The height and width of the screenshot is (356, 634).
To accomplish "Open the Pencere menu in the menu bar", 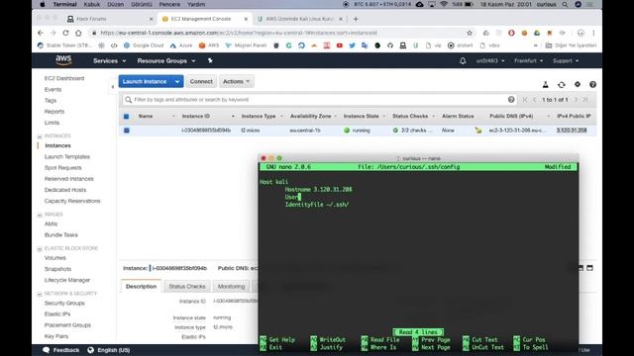I will tap(169, 4).
